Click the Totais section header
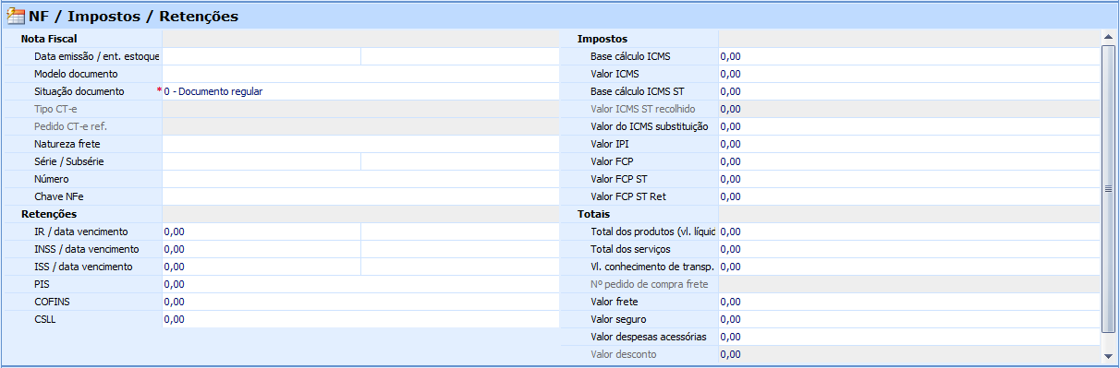 point(593,214)
